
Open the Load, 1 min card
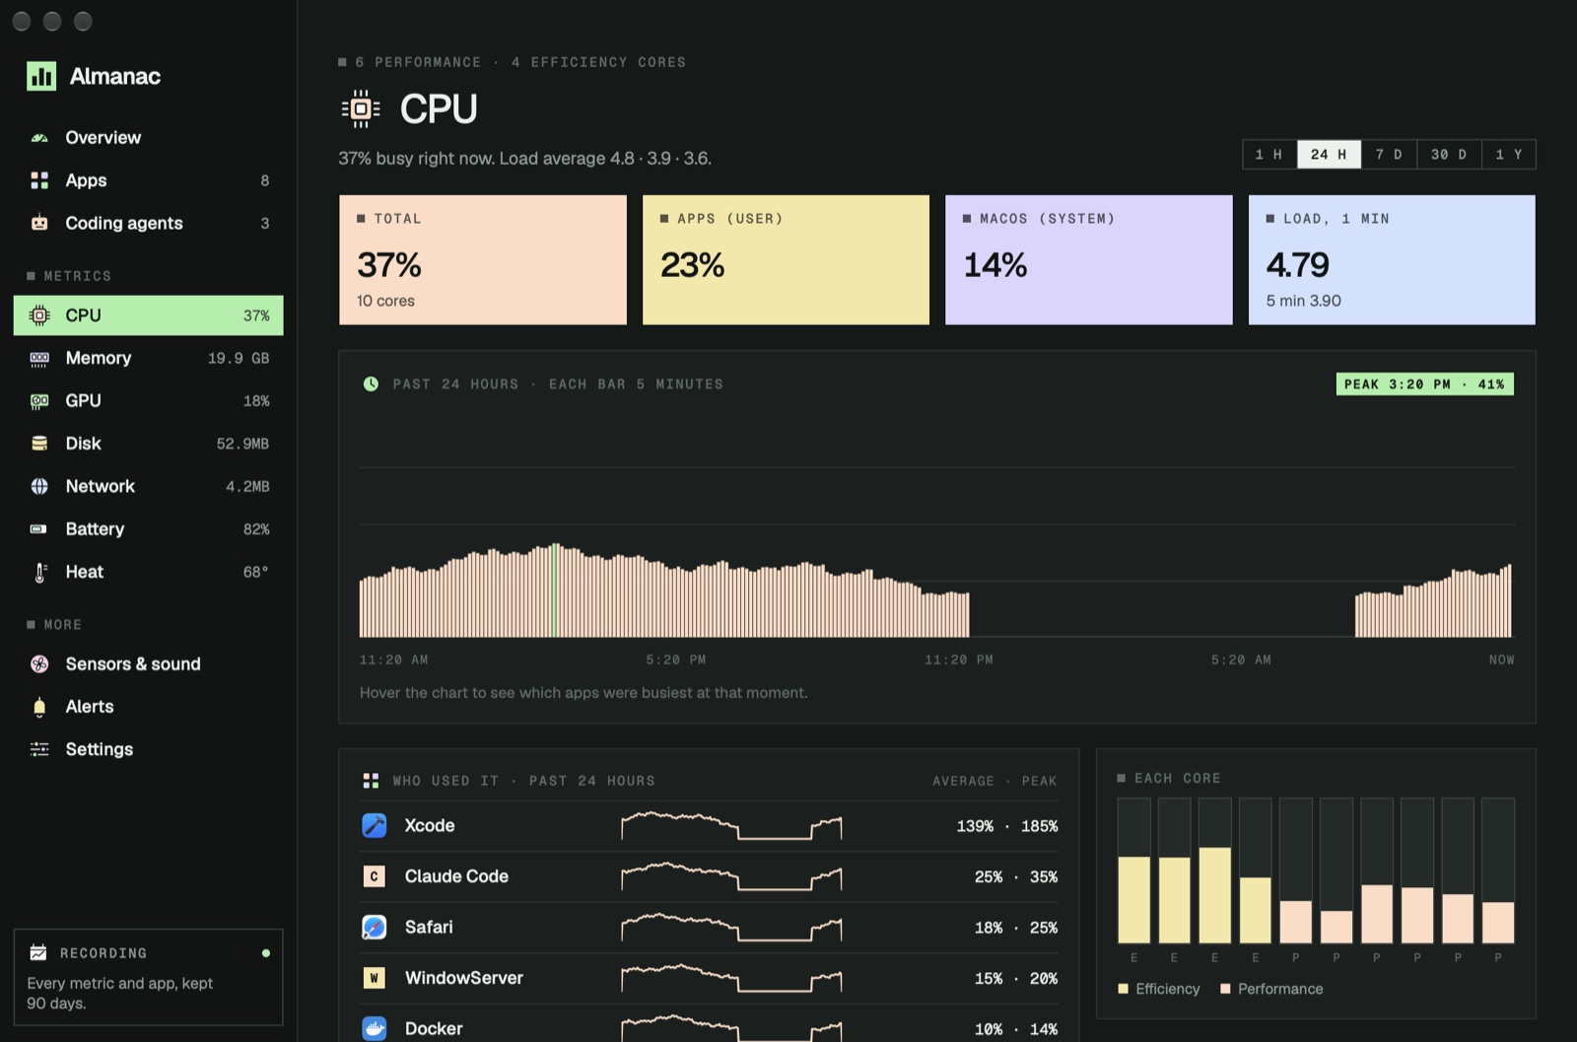coord(1392,260)
